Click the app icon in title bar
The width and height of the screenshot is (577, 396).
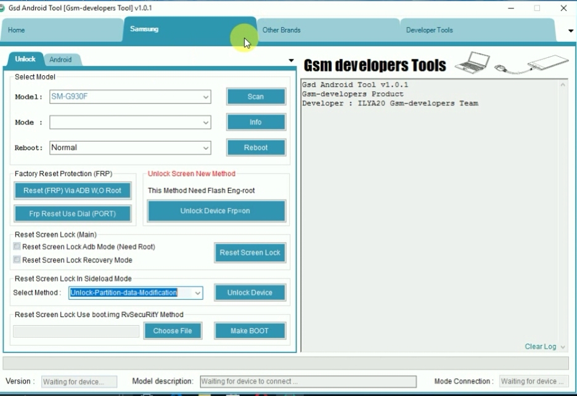[x=2, y=8]
